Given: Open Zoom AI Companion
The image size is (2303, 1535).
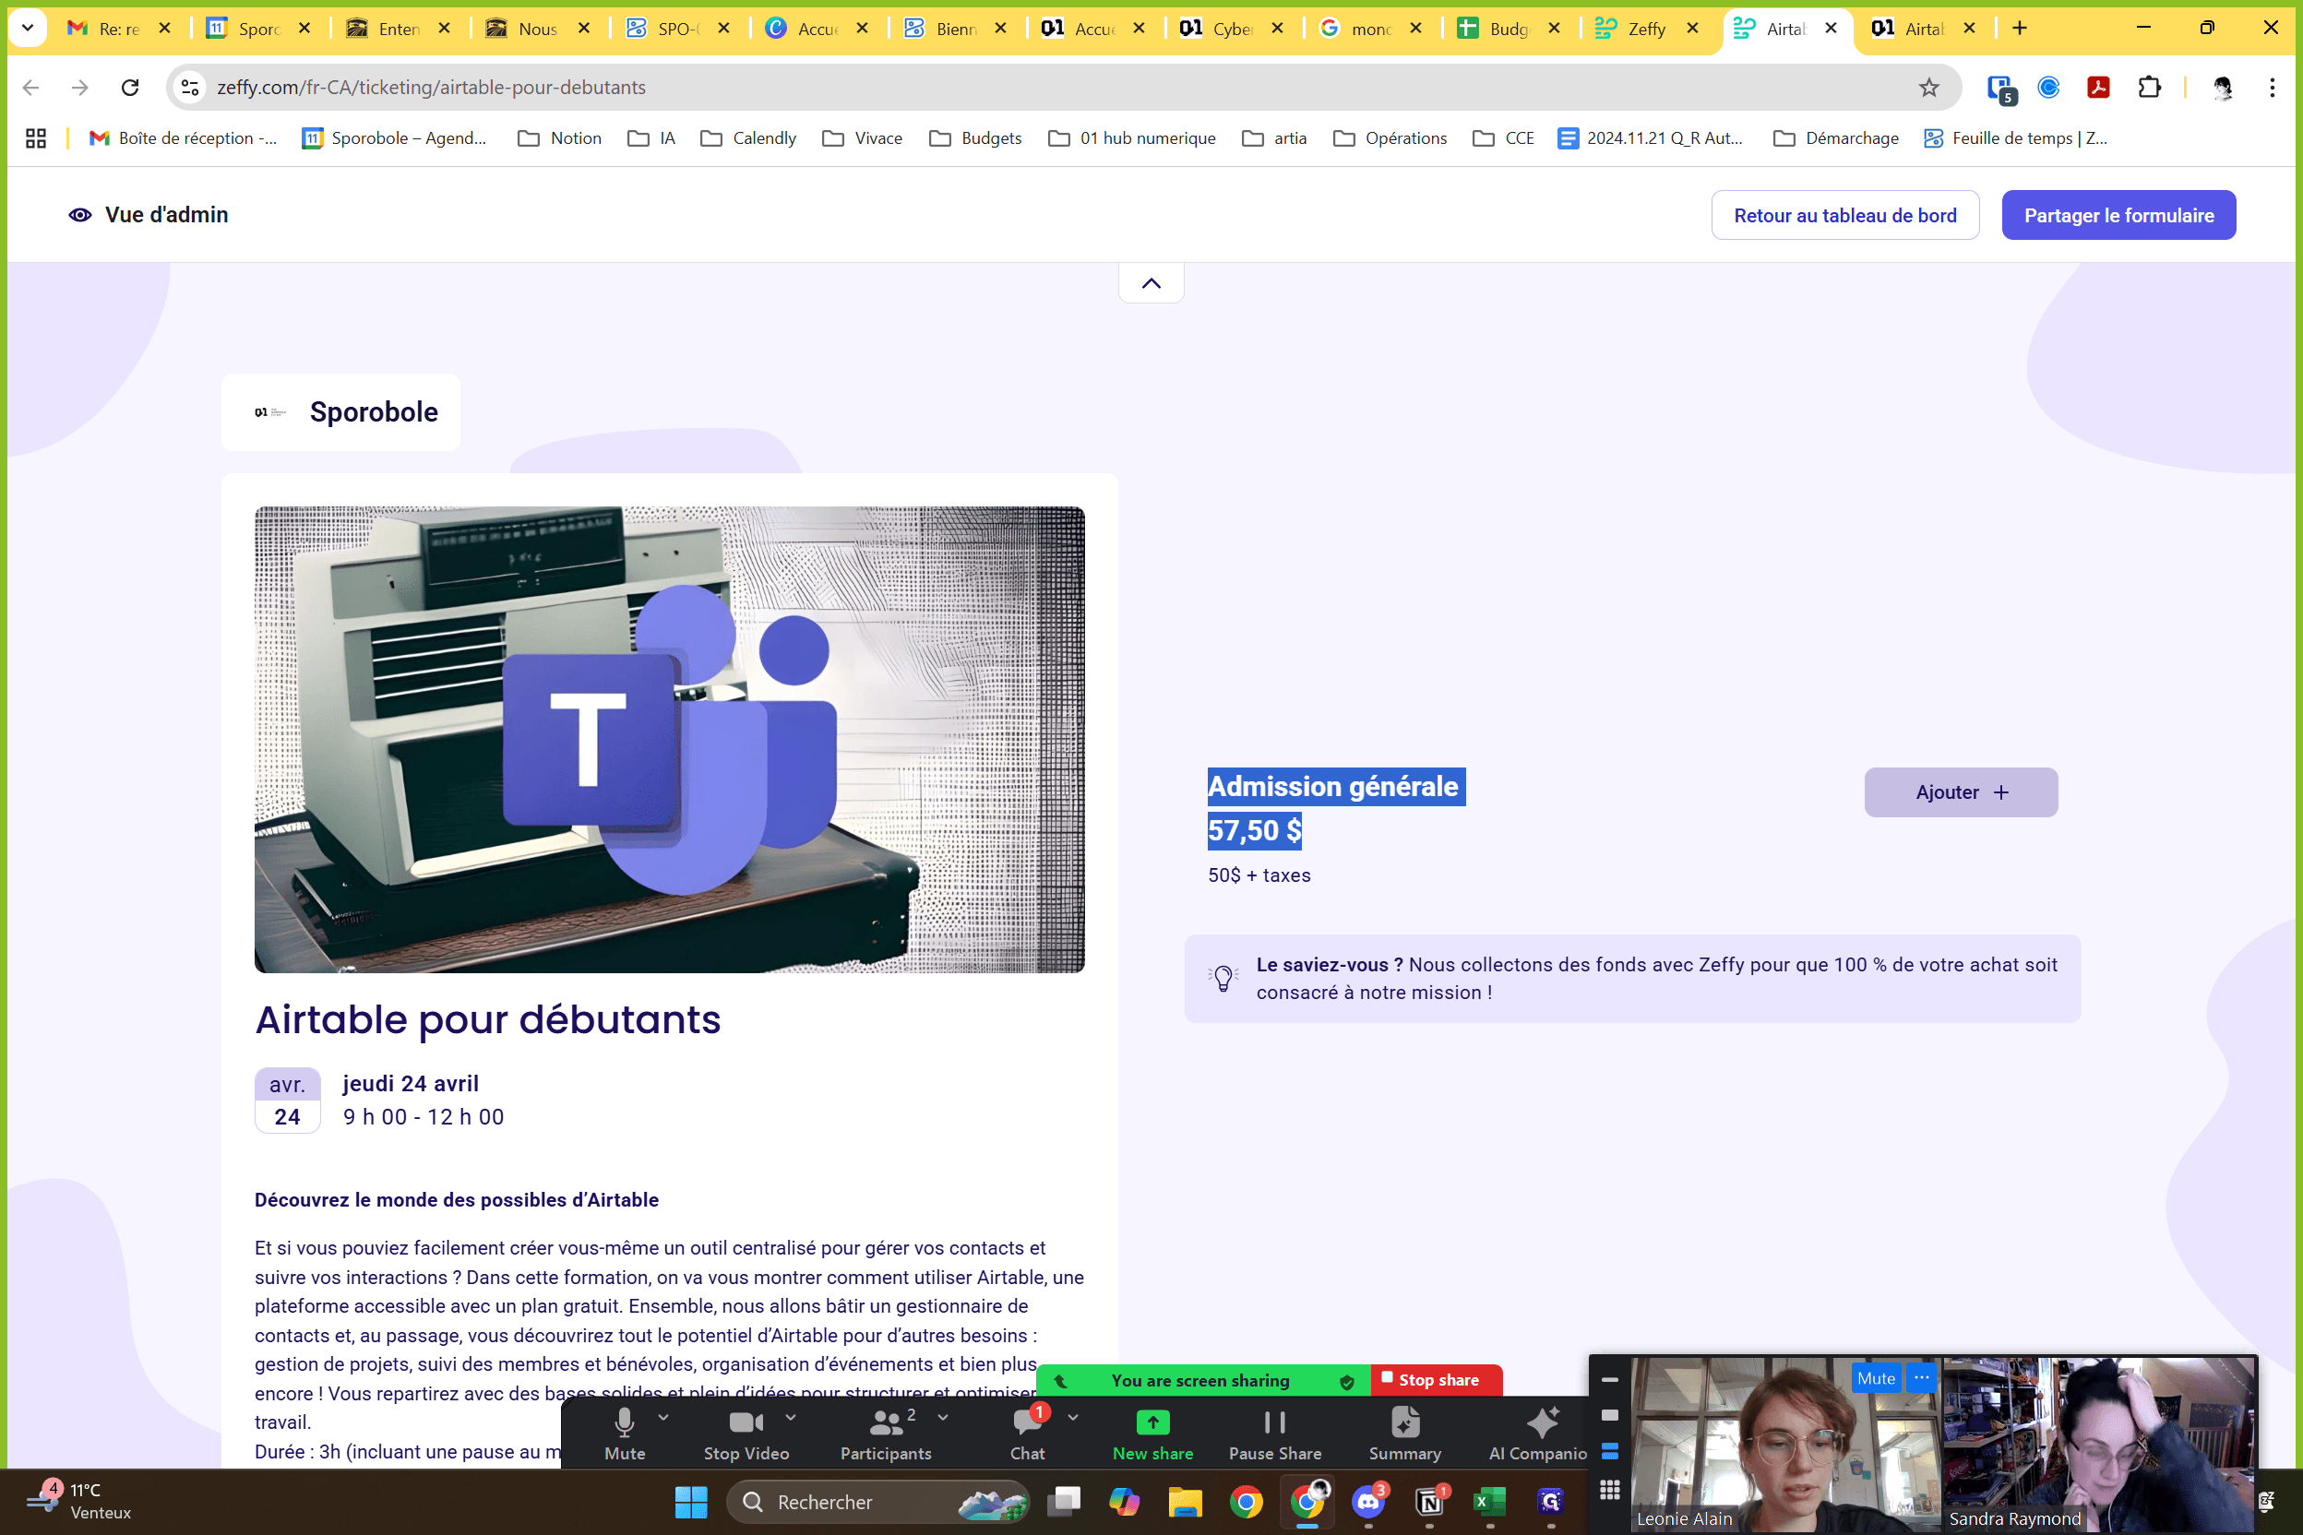Looking at the screenshot, I should tap(1537, 1433).
